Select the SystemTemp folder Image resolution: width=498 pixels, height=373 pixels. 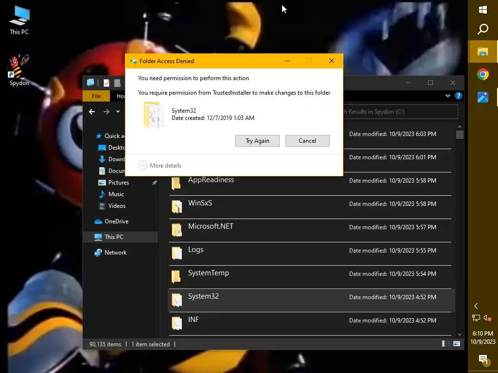[x=310, y=277]
